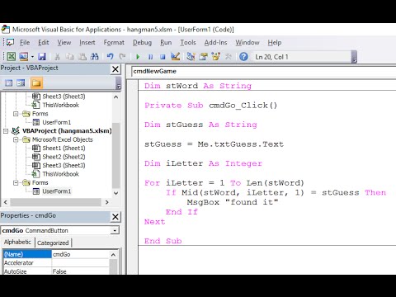Viewport: 396px width, 297px height.
Task: Click View Code icon in Project pane
Action: point(9,82)
